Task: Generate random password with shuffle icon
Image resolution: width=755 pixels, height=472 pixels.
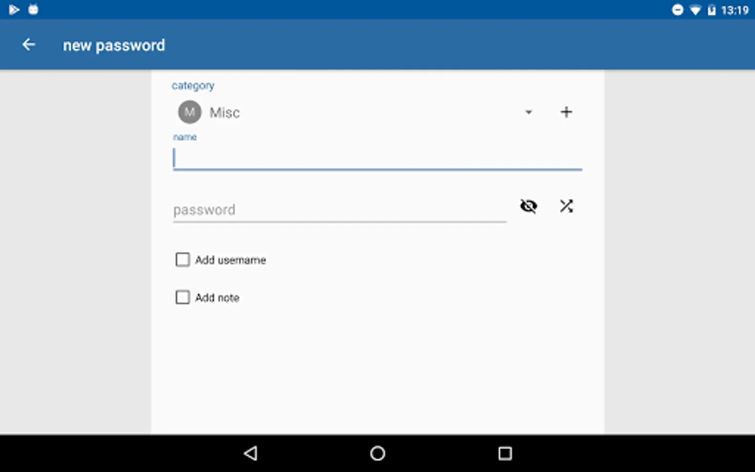Action: click(566, 206)
